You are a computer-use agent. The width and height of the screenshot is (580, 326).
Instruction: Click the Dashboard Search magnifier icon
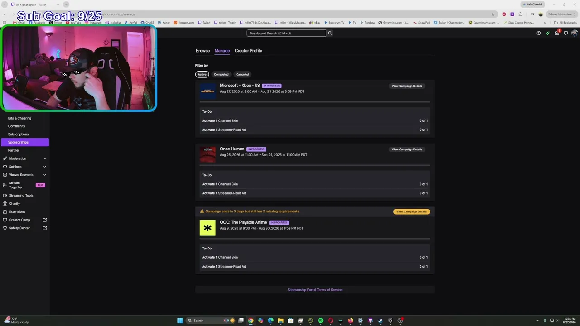(330, 33)
